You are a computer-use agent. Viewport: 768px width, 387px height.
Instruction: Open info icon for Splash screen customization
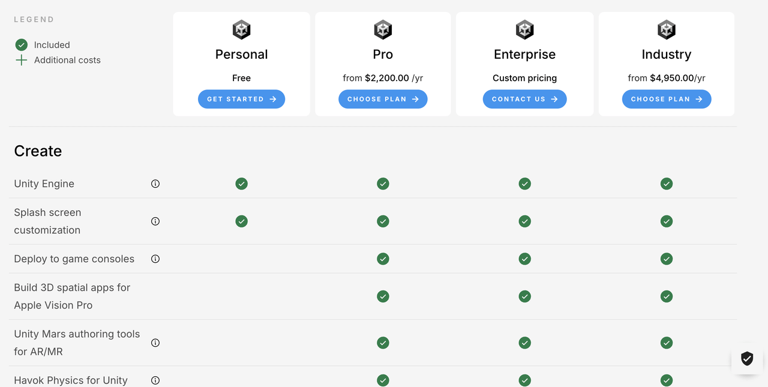(x=155, y=221)
